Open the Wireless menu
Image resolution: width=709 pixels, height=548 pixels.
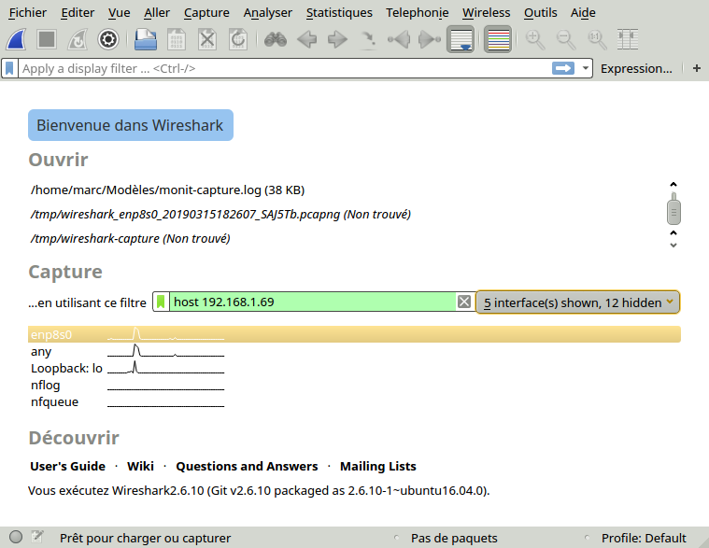(x=486, y=13)
